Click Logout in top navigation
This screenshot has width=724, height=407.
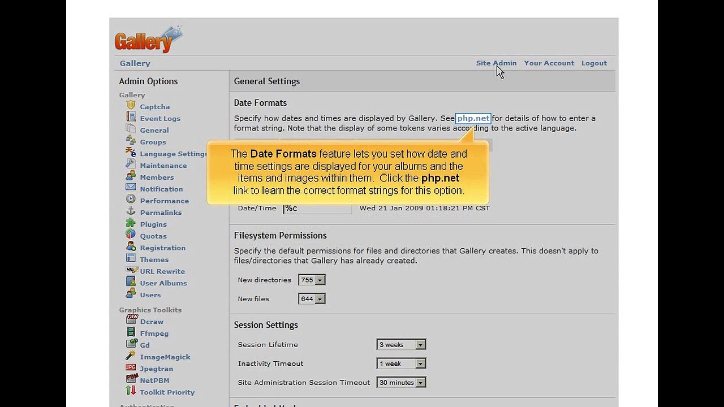(x=594, y=63)
